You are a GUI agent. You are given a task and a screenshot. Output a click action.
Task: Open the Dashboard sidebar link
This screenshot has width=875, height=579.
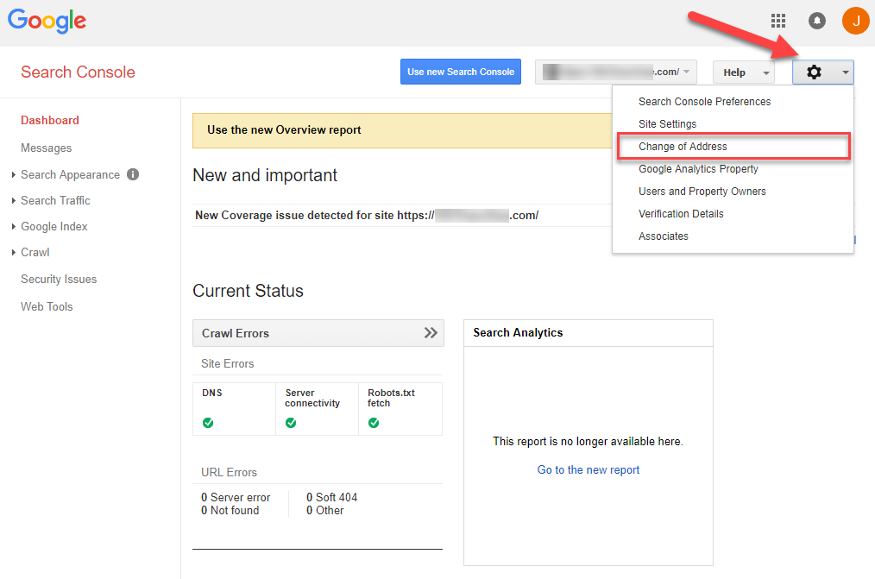[50, 120]
